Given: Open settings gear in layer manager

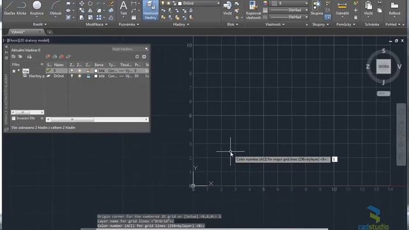Looking at the screenshot, I should (144, 56).
